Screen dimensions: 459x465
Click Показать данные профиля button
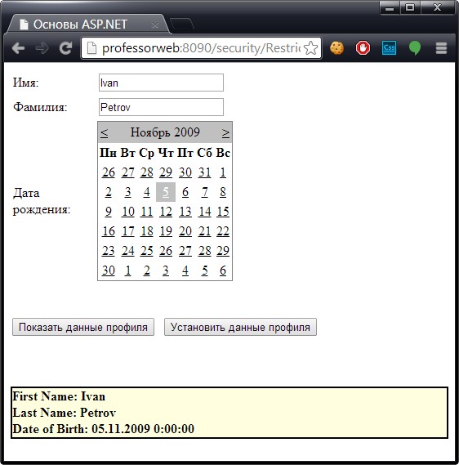coord(83,327)
